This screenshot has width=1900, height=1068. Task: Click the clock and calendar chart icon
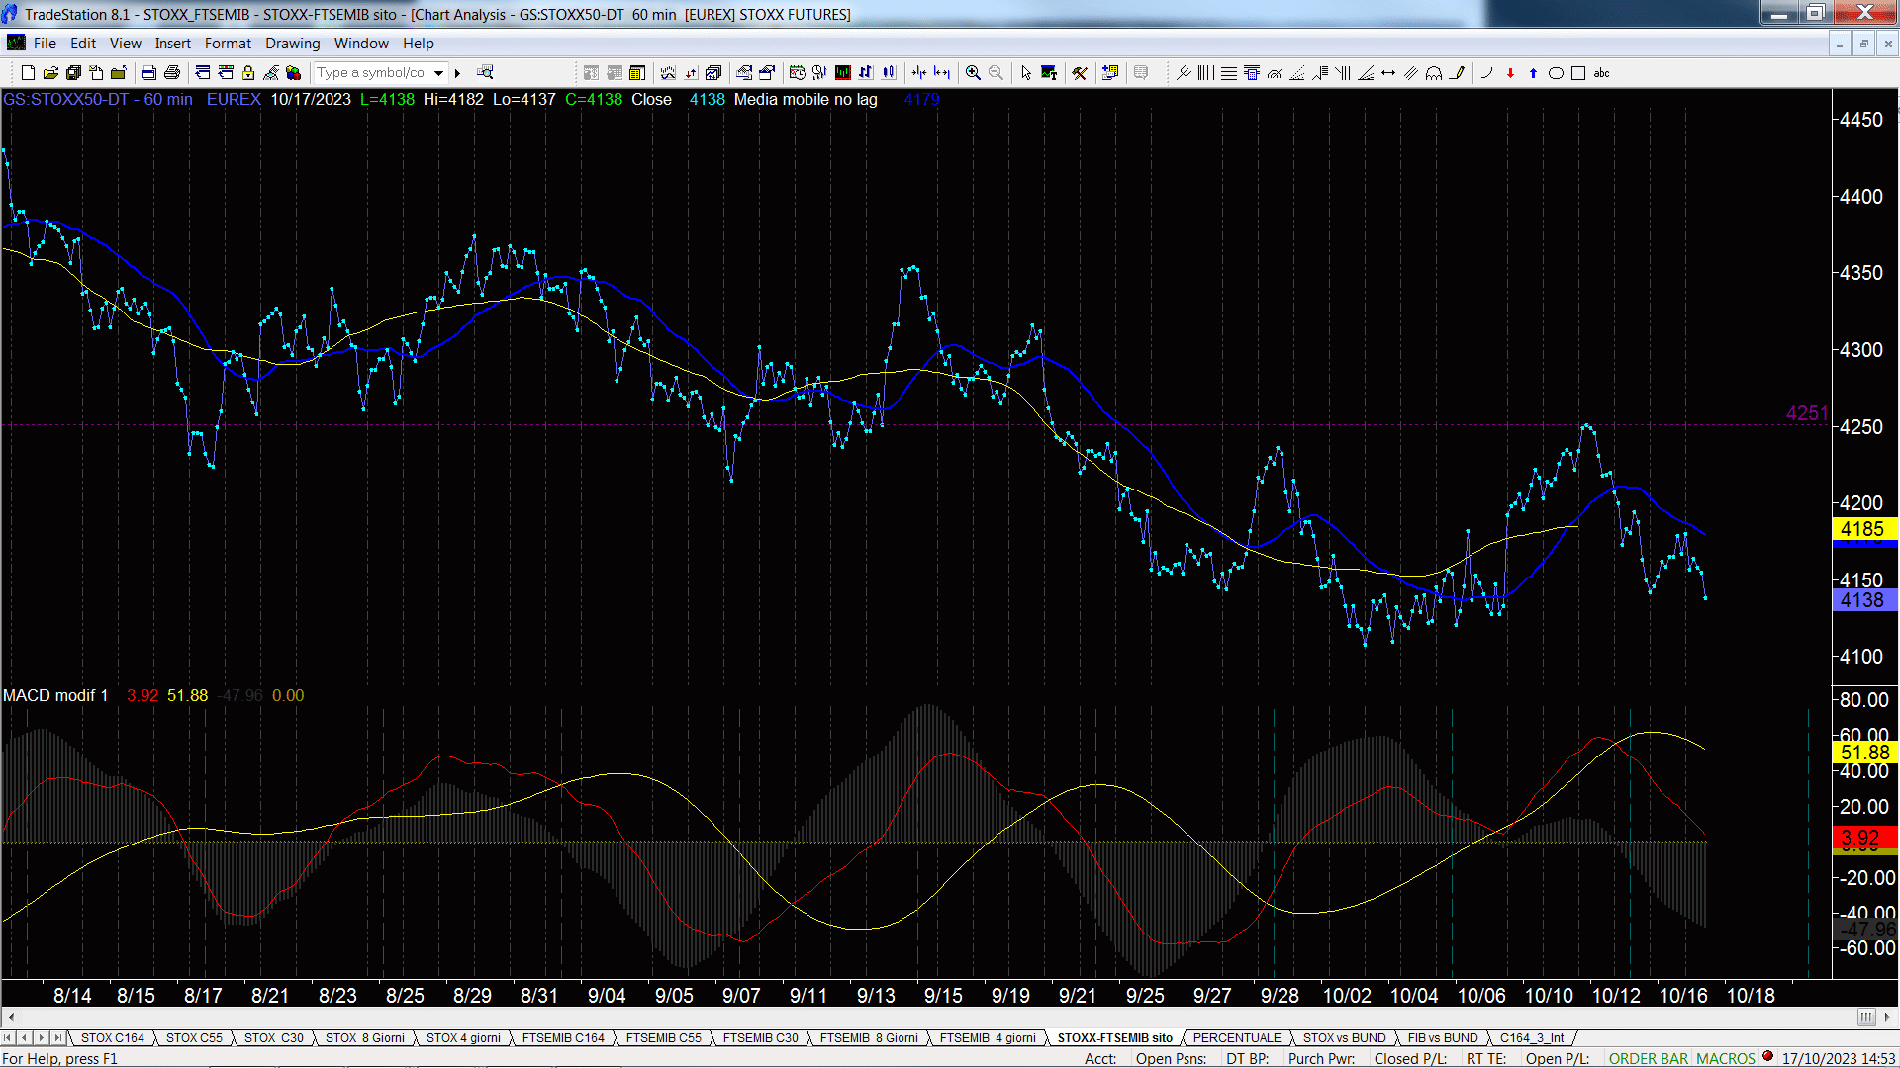(x=798, y=72)
